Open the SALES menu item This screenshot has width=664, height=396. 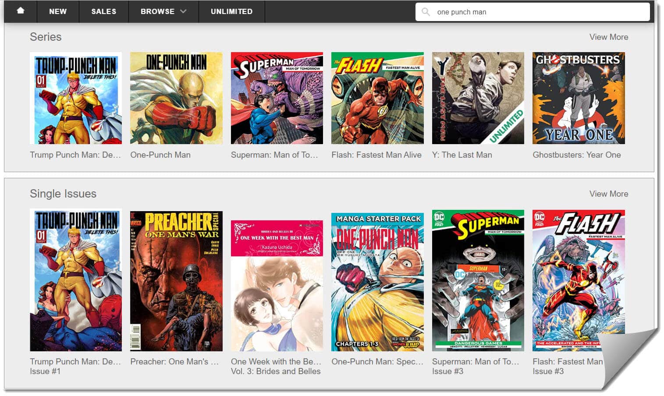pos(104,11)
